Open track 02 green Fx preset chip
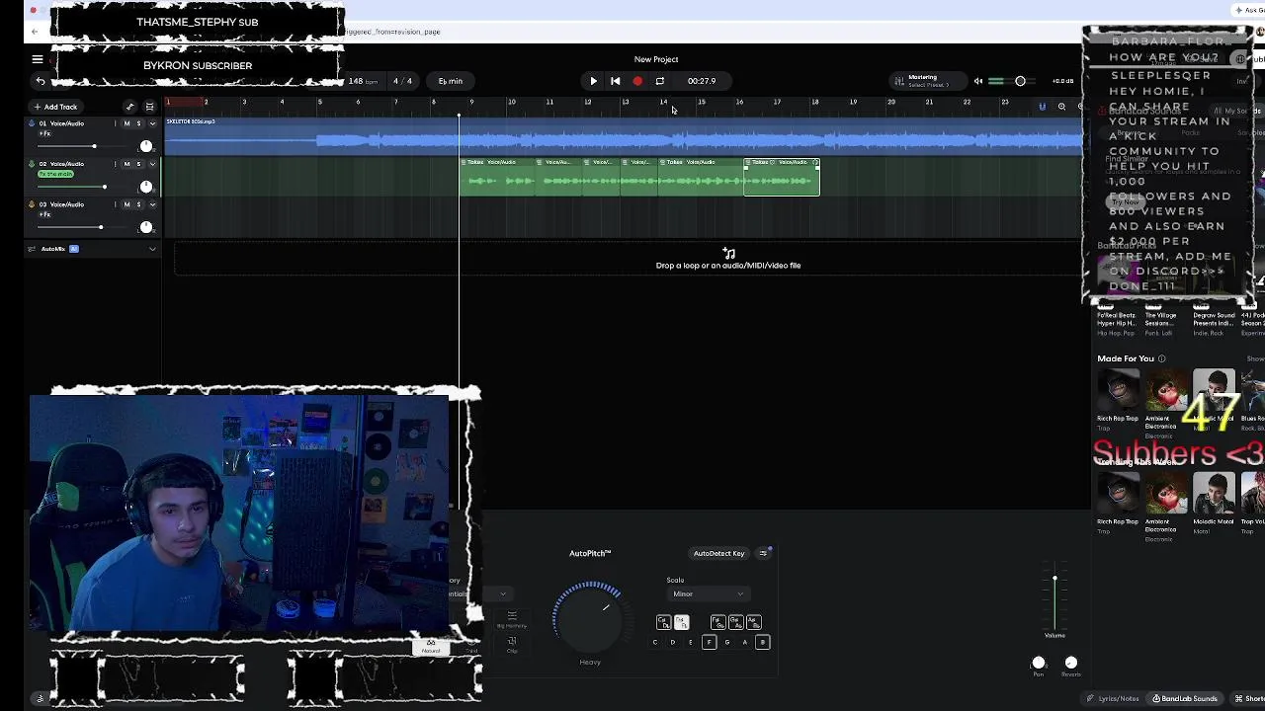 click(55, 174)
